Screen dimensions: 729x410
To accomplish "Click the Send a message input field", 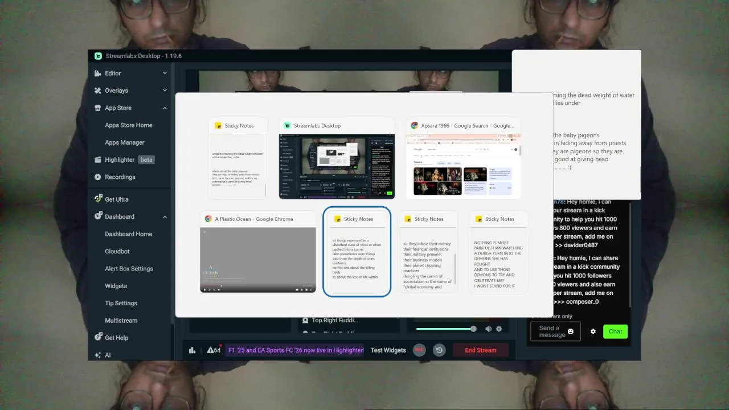I will click(555, 331).
